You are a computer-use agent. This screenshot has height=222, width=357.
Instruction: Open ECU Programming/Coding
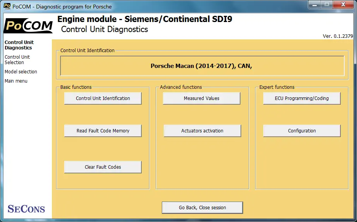(302, 98)
